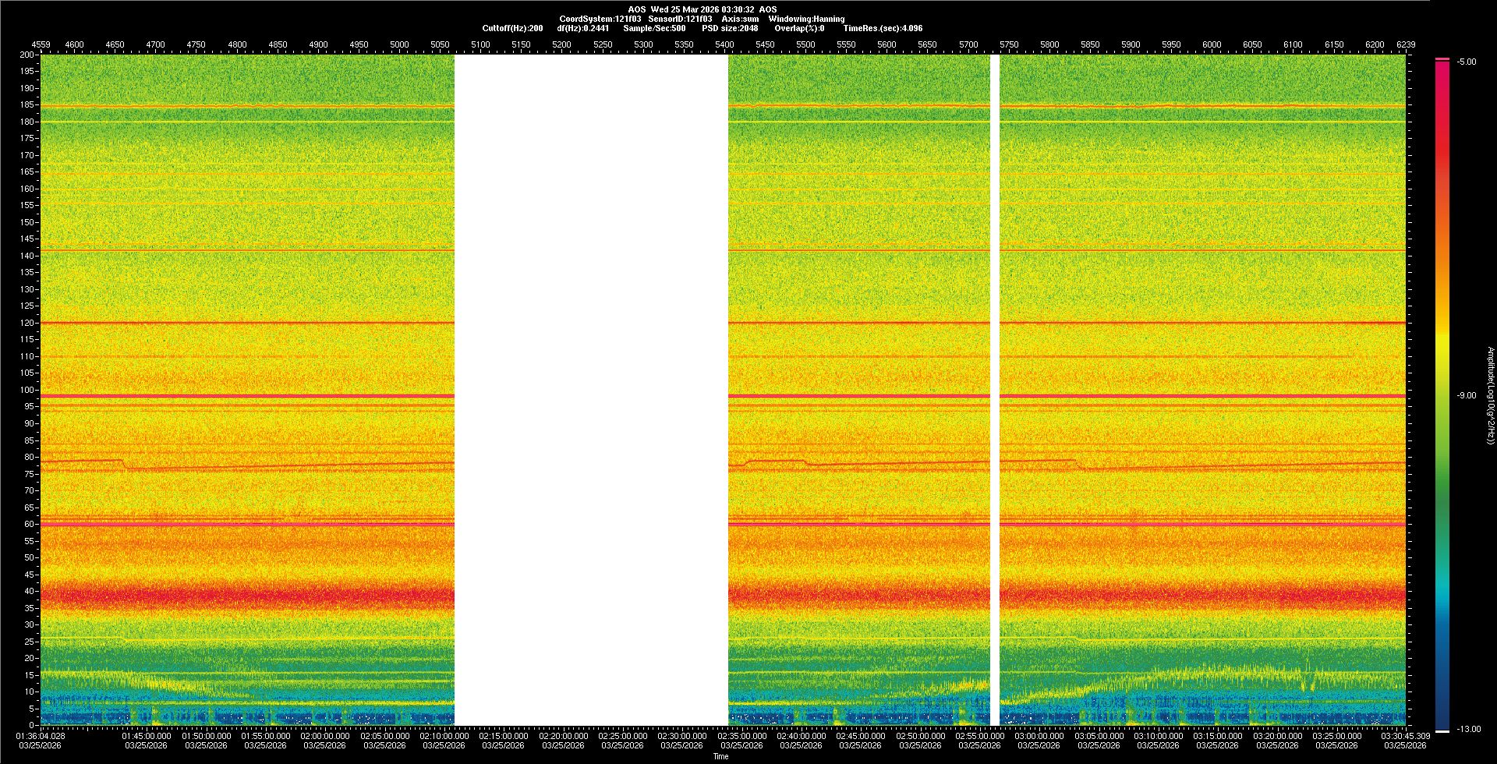Click the 5000 top axis tick label
The width and height of the screenshot is (1497, 764).
[399, 45]
